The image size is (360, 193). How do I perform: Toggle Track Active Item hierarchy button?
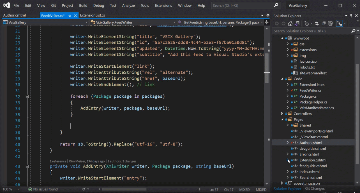[339, 24]
